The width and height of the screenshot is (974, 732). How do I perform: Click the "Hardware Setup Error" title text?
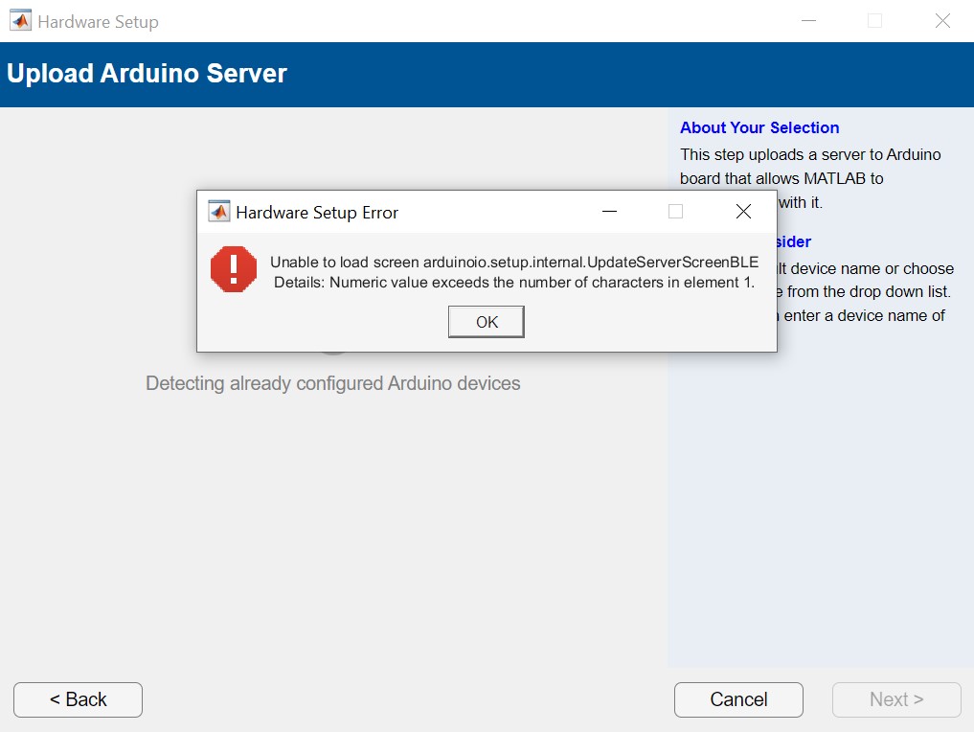click(317, 213)
